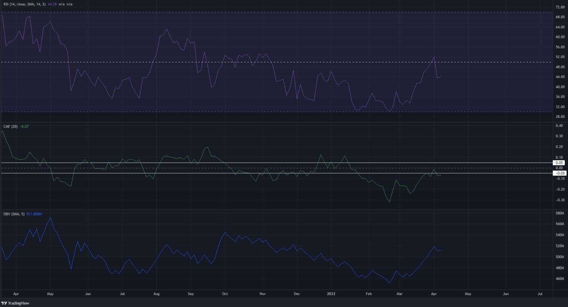Viewport: 568px width, 307px height.
Task: Click the 72.00 label on RSI scale
Action: coord(560,7)
